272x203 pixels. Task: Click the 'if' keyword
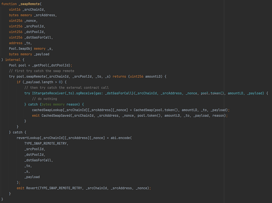19,82
